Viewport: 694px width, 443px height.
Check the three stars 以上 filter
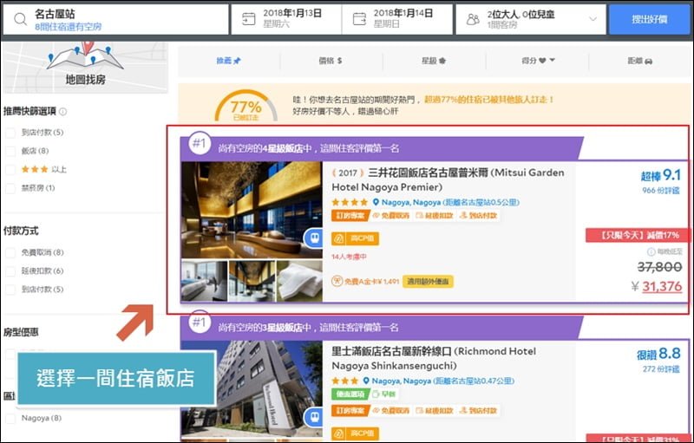click(x=10, y=169)
